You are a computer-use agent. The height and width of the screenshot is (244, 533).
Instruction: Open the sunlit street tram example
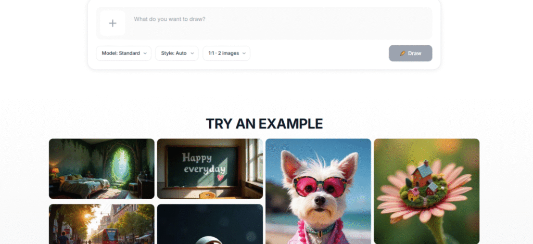point(101,224)
